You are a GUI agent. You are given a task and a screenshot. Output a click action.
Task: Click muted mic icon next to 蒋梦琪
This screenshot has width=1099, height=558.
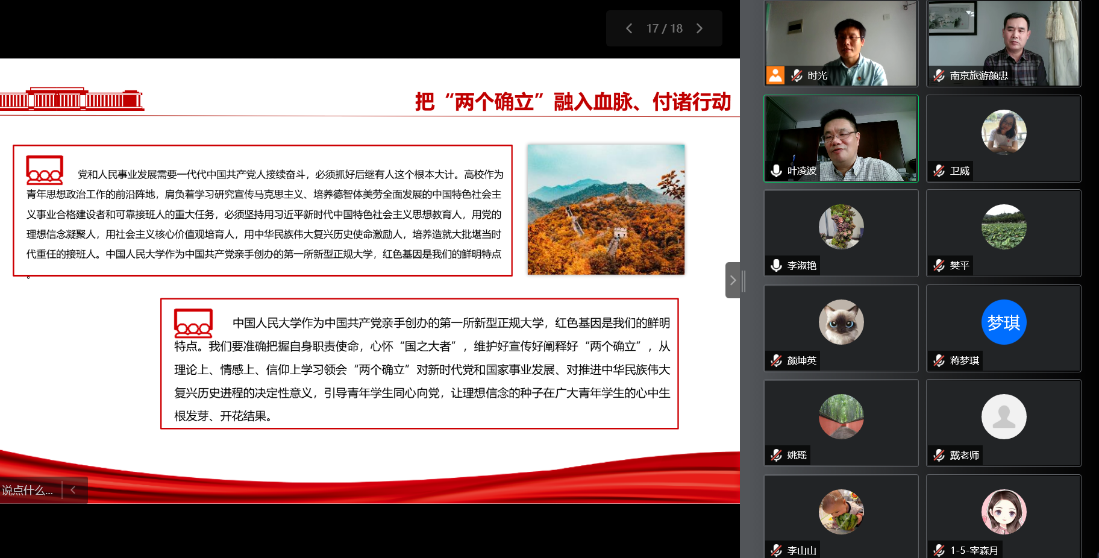point(939,360)
